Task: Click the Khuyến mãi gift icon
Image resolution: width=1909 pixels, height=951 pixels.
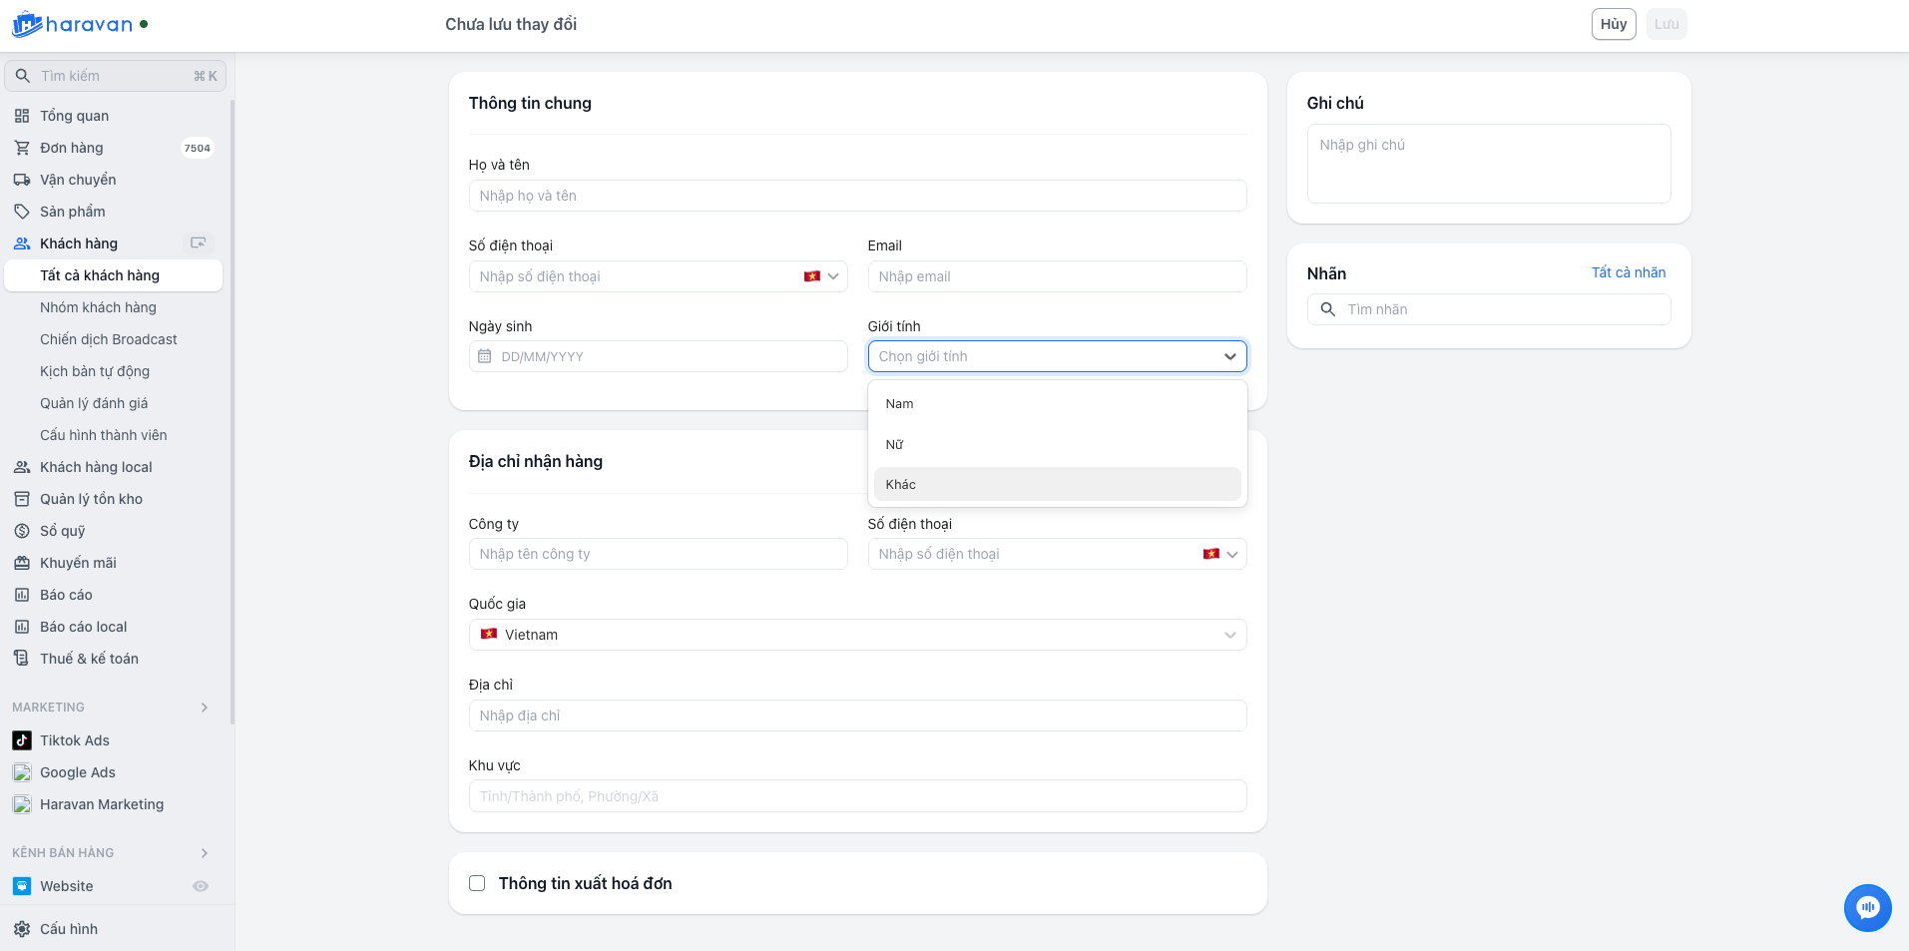Action: tap(22, 563)
